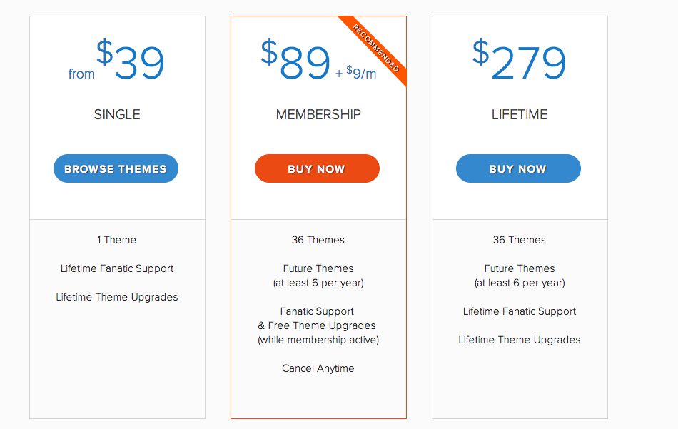Click 'Lifetime Fanatic Support' in the Single plan
The width and height of the screenshot is (678, 429).
pos(117,268)
